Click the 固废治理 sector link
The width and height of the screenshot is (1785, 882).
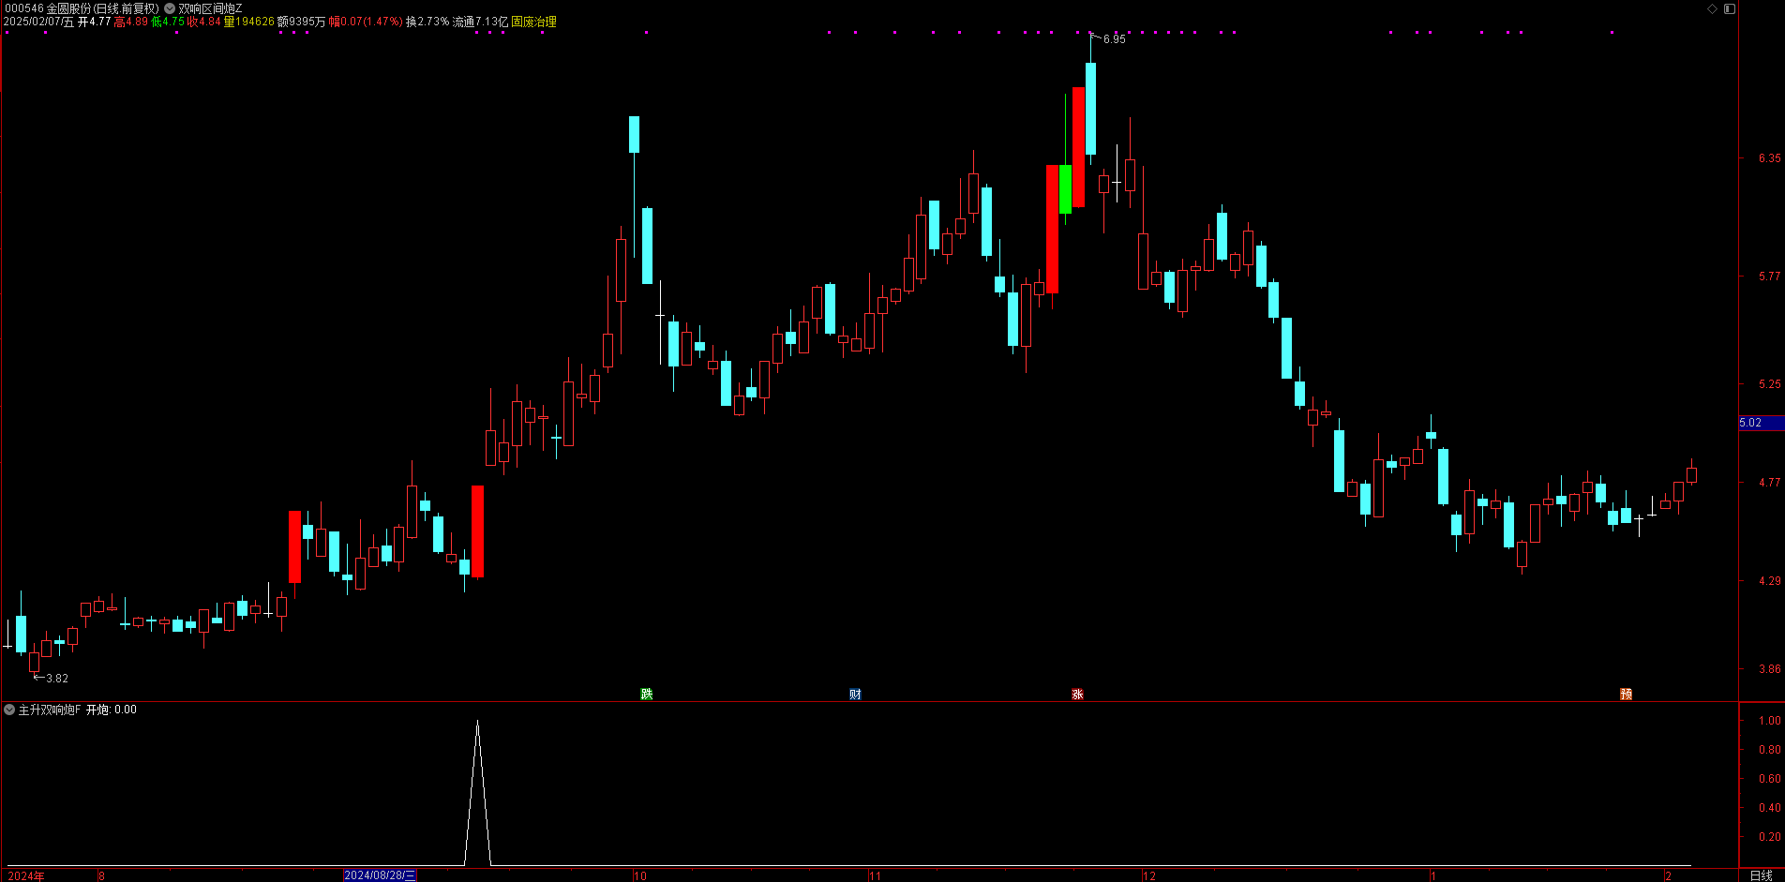click(x=533, y=22)
